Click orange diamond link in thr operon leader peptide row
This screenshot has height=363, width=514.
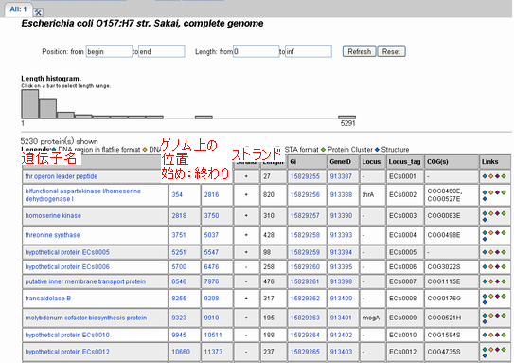pos(490,176)
